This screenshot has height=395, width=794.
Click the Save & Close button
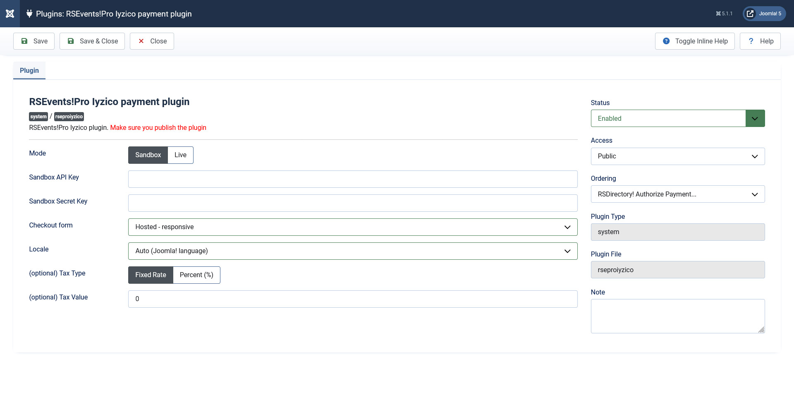(92, 41)
